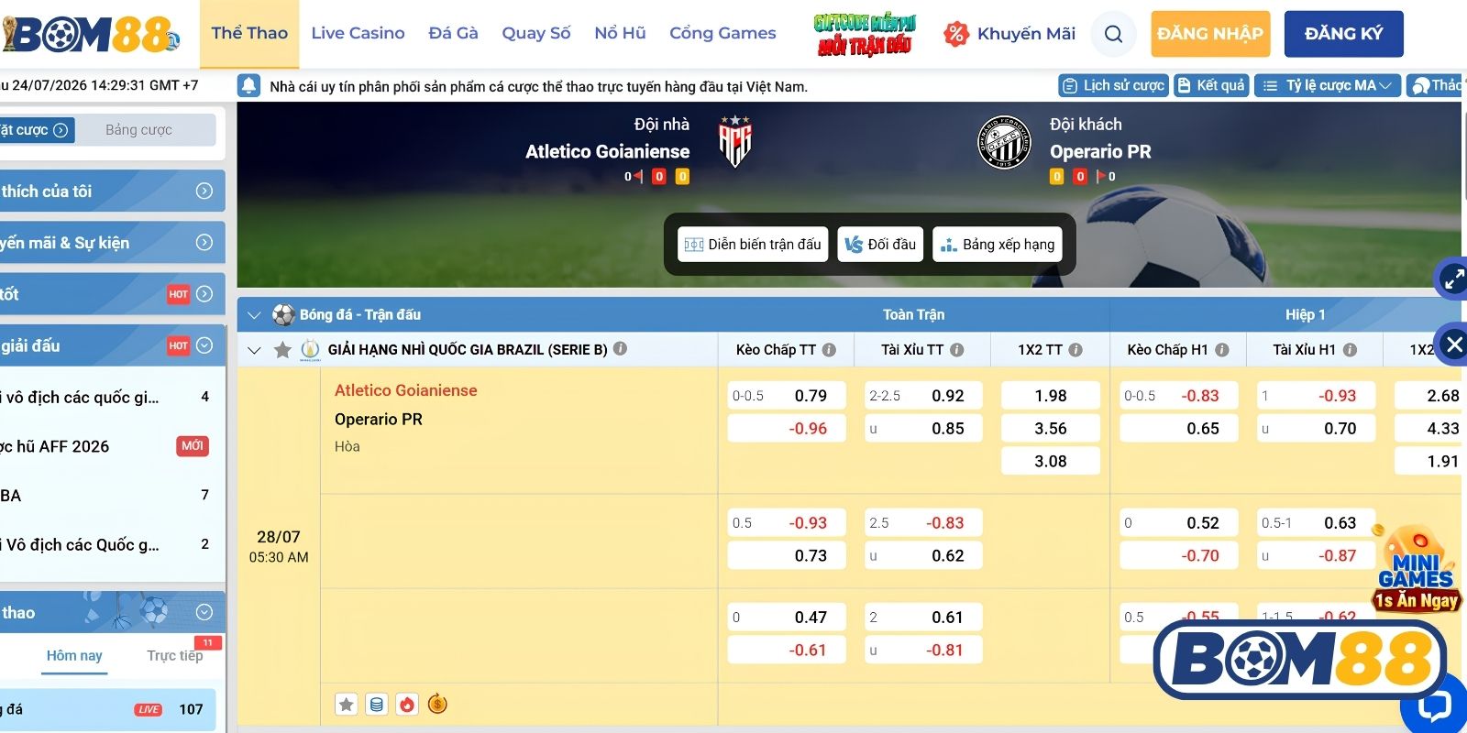Click the giftcode promotional banner
The height and width of the screenshot is (733, 1467).
click(865, 34)
